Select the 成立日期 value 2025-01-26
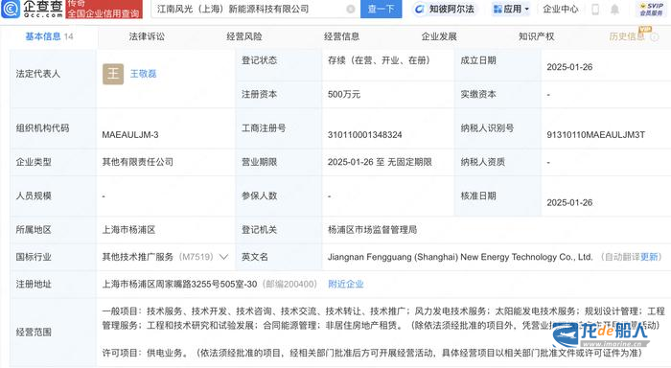 569,67
